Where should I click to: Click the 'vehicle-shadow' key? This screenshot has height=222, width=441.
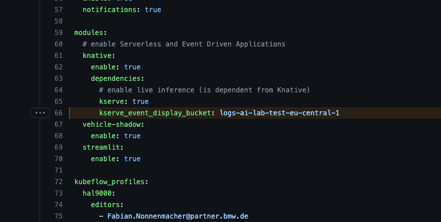[x=112, y=124]
